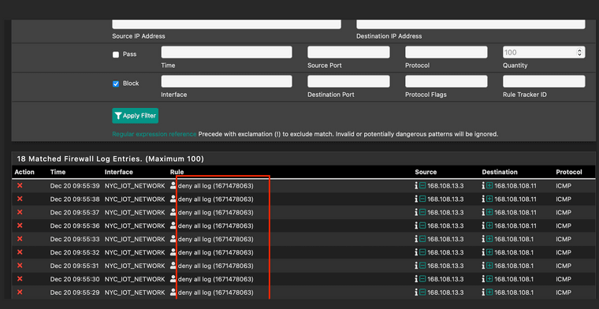Click destination info icon in 09:55:32 row
This screenshot has height=309, width=599.
(484, 253)
